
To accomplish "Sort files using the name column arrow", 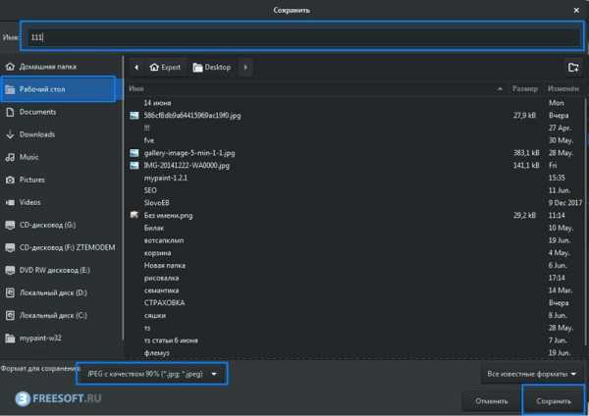I will point(500,89).
